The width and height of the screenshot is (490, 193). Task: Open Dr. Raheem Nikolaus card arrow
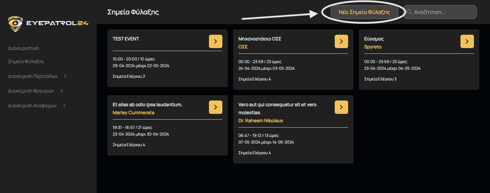pos(341,107)
